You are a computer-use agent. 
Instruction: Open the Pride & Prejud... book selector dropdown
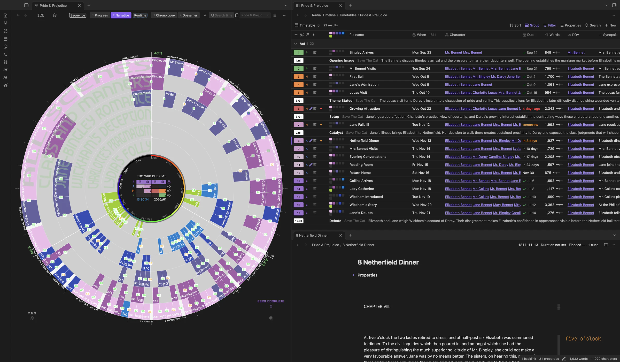point(255,15)
